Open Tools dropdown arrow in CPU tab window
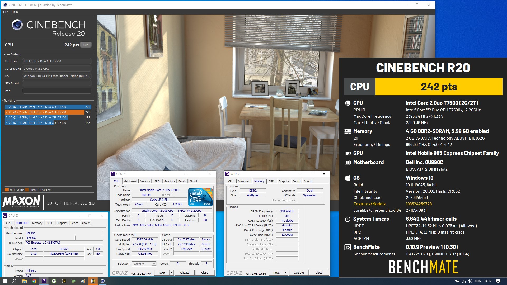The width and height of the screenshot is (507, 285). (171, 273)
